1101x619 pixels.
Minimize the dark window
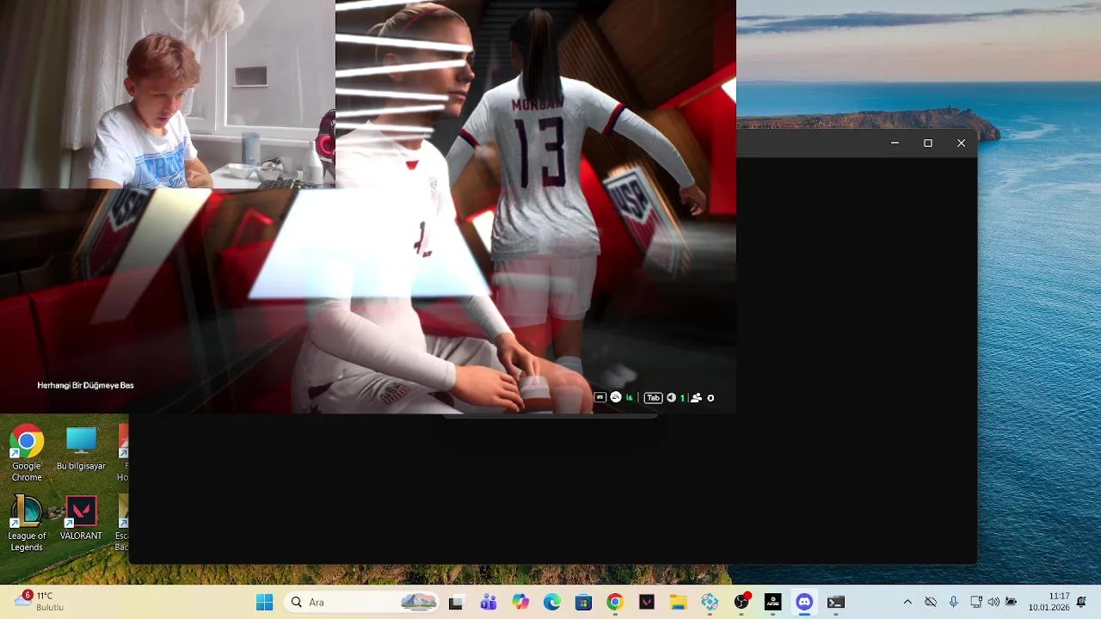click(895, 143)
